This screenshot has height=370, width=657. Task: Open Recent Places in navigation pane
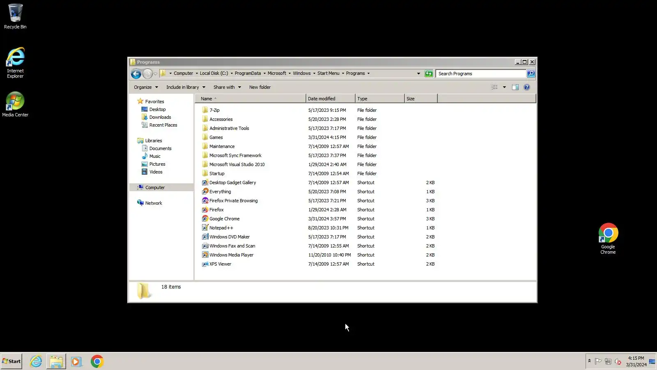pyautogui.click(x=163, y=125)
